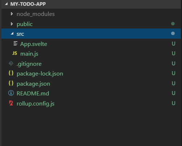The width and height of the screenshot is (182, 146).
Task: Click the red rollup icon for rollup.config.js
Action: [x=11, y=103]
